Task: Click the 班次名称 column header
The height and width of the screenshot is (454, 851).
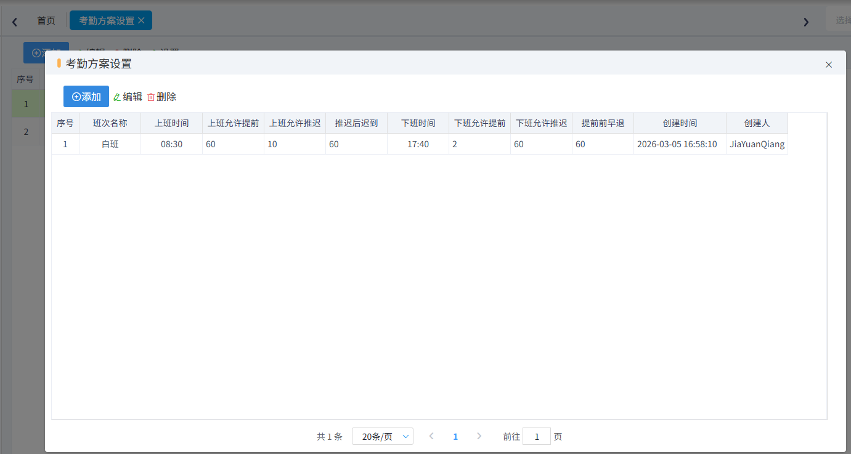Action: click(x=110, y=123)
